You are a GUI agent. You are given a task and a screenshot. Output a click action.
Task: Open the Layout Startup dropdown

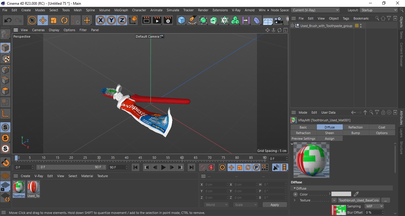click(x=378, y=10)
